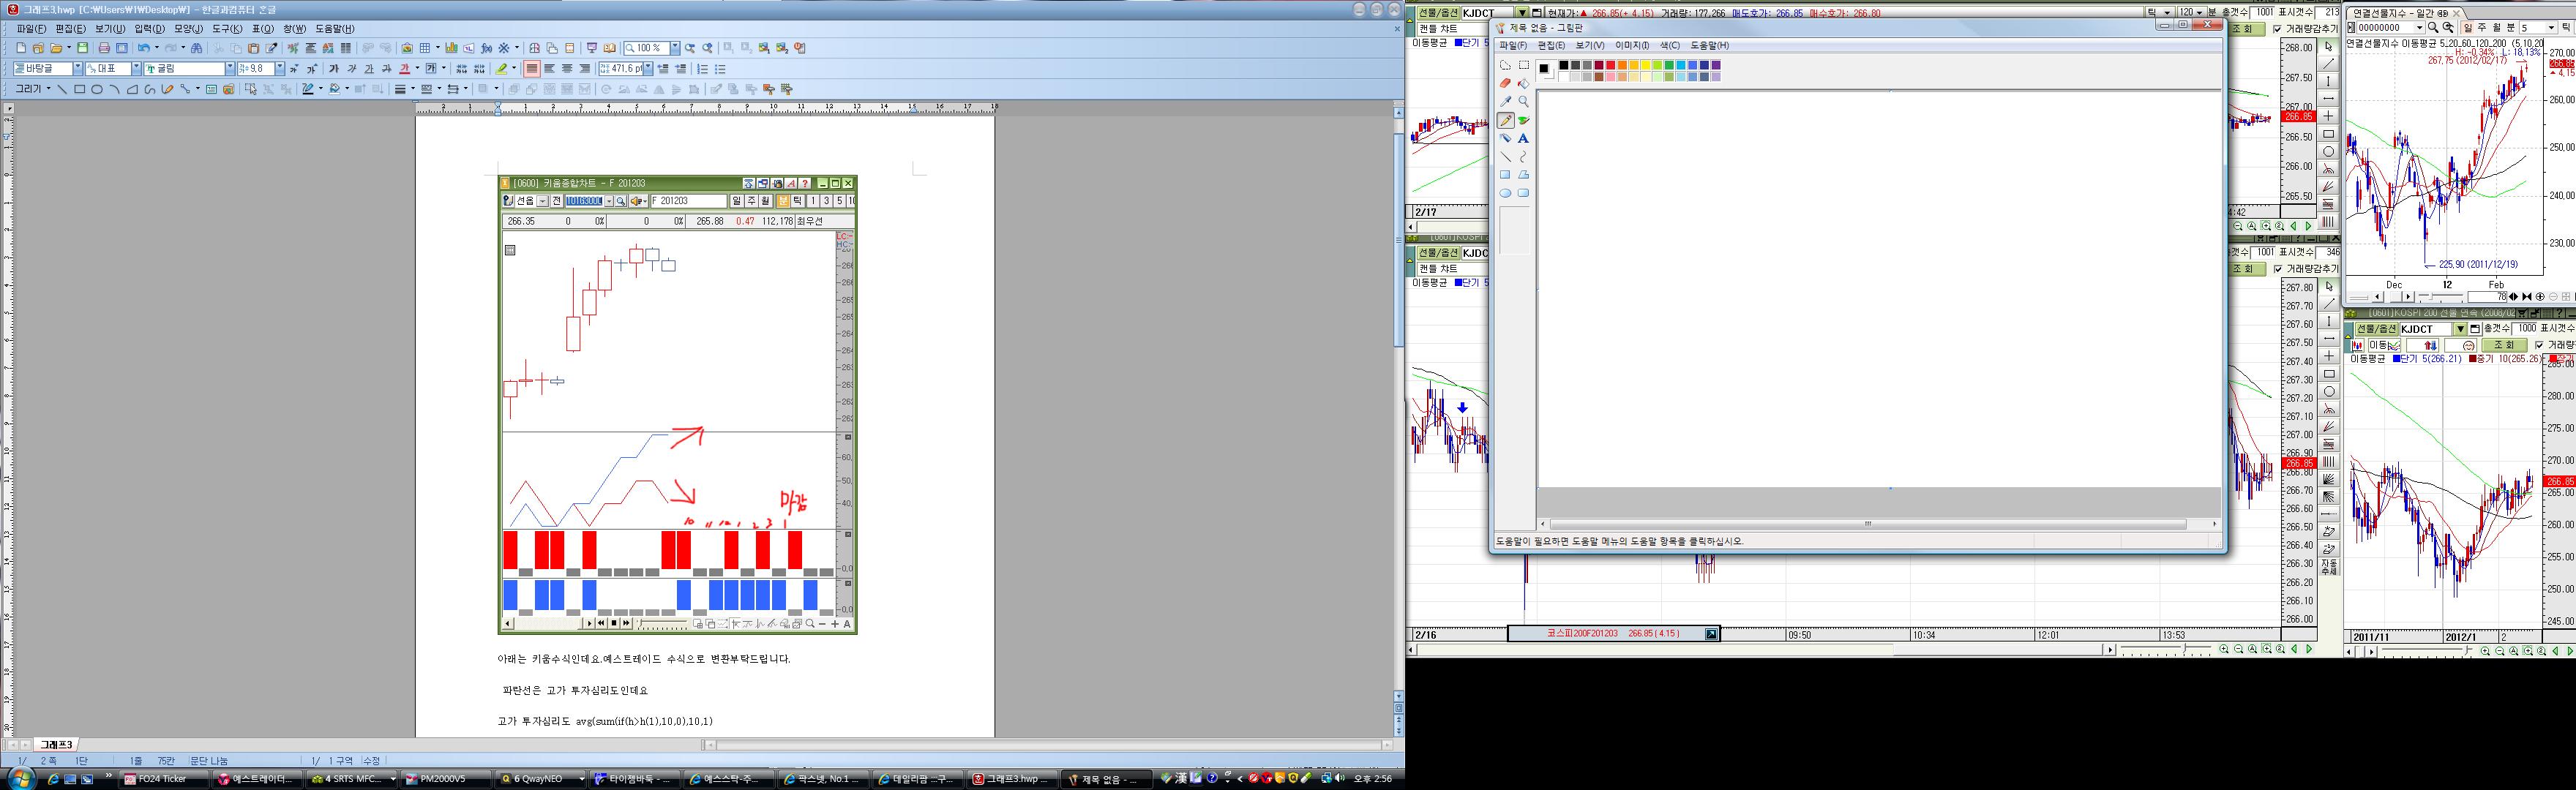Image resolution: width=2576 pixels, height=790 pixels.
Task: Pick the red color swatch in Paint palette
Action: click(x=1611, y=65)
